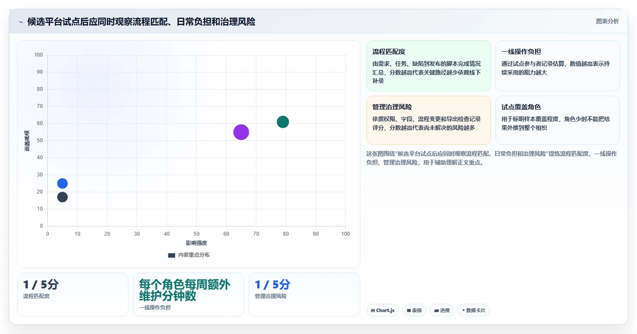637x334 pixels.
Task: Click the 影响强度 x-axis title
Action: coord(196,243)
